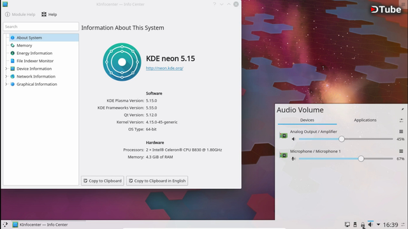
Task: Click the Microphone volume slider handle
Action: (x=361, y=158)
